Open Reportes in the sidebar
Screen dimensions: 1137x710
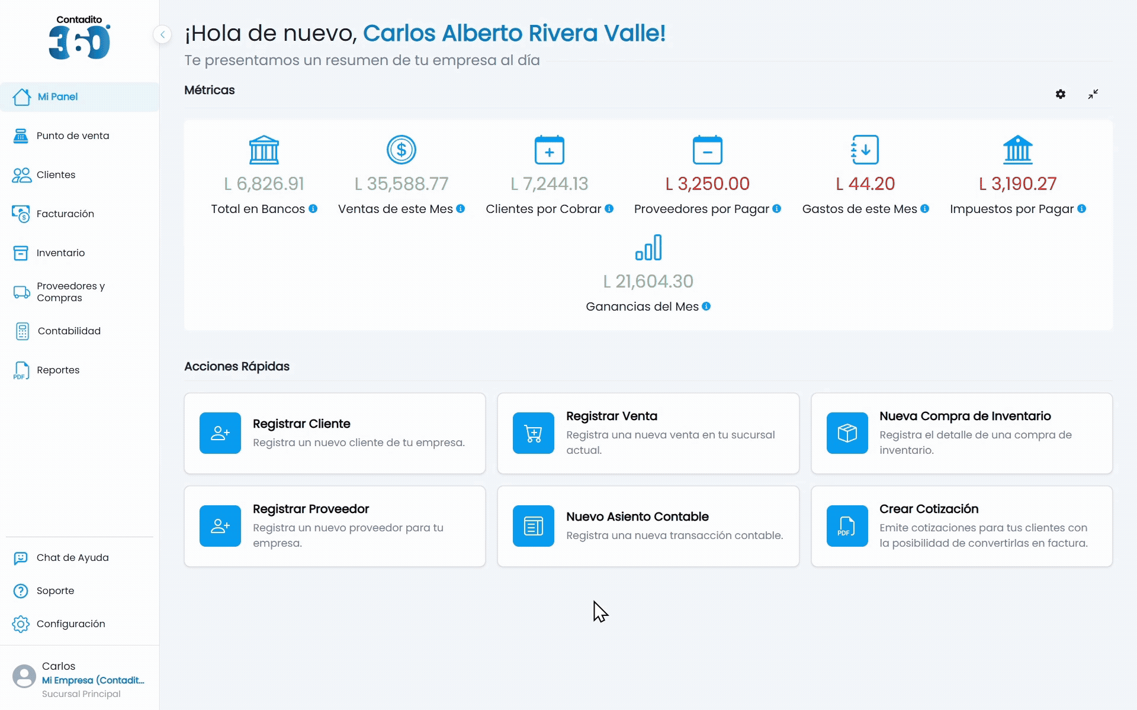80,370
